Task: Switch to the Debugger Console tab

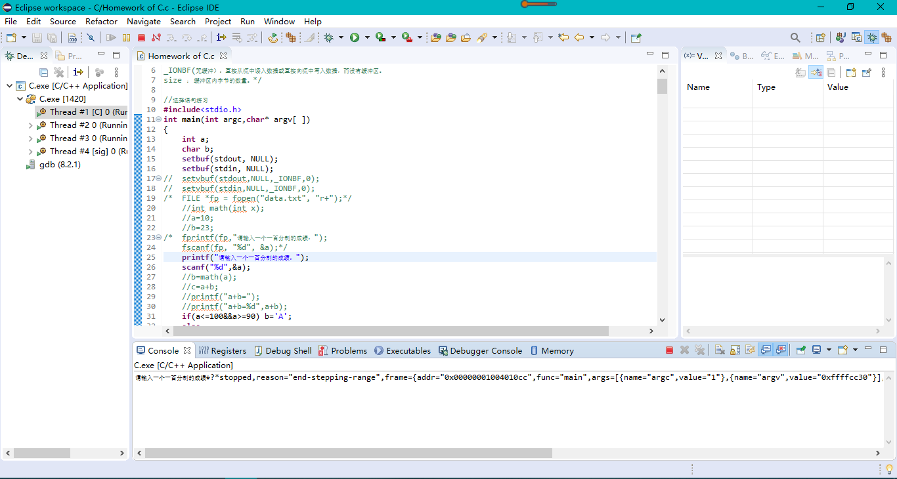Action: pyautogui.click(x=480, y=350)
